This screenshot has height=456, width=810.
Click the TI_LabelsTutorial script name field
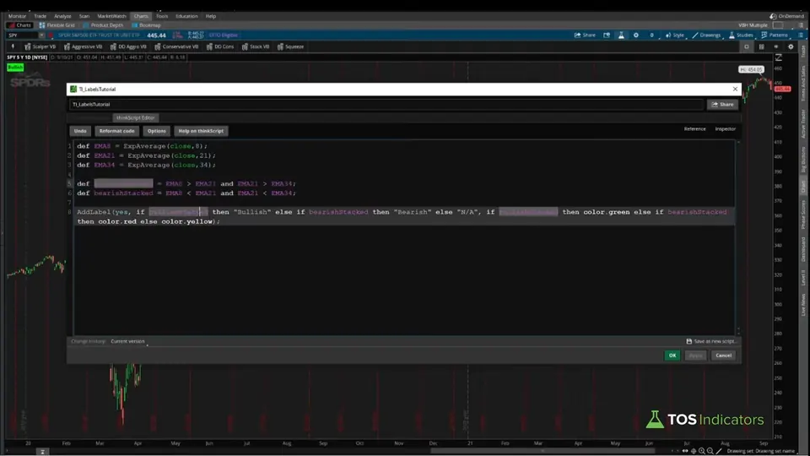pyautogui.click(x=386, y=105)
